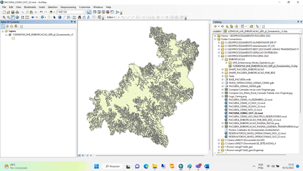The width and height of the screenshot is (303, 171).
Task: Click the Zoom In magnifier tool
Action: coord(4,17)
